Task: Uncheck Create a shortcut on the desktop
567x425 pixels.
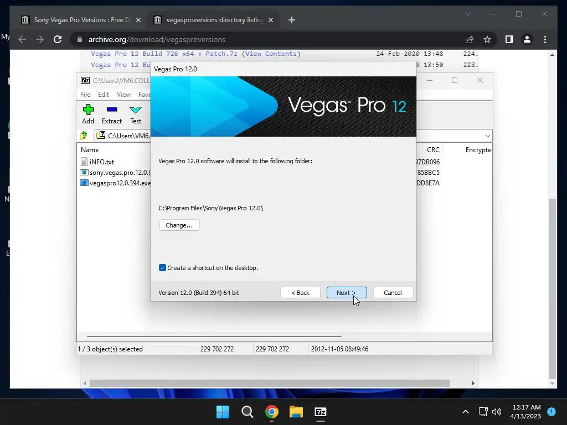Action: pos(162,268)
